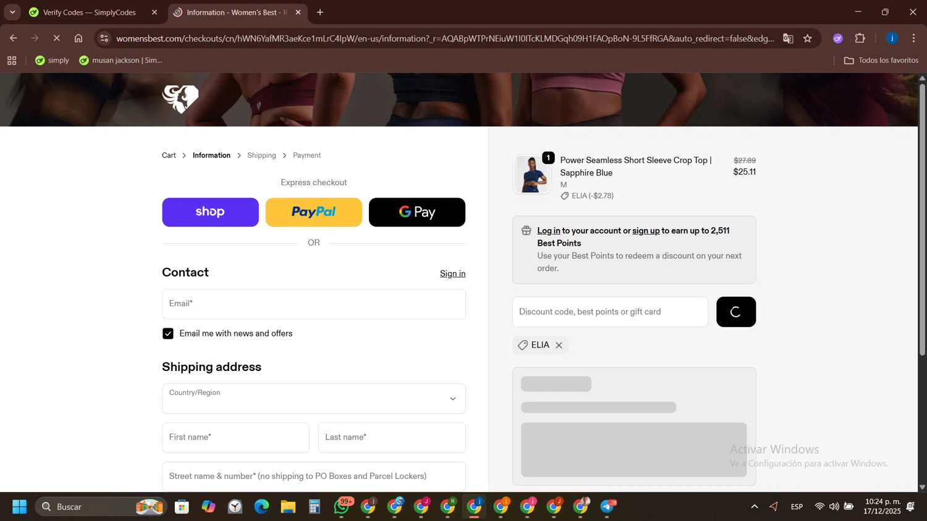Open the browser home page
Image resolution: width=927 pixels, height=521 pixels.
click(x=78, y=38)
